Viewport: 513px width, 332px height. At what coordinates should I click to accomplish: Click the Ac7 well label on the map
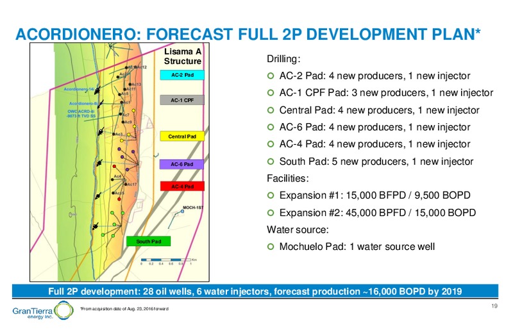(x=126, y=115)
